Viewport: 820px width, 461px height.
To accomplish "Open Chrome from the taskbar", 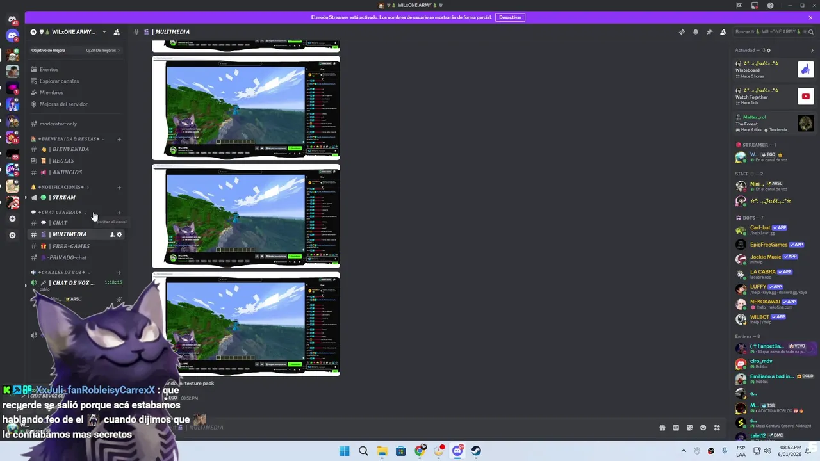I will coord(420,451).
